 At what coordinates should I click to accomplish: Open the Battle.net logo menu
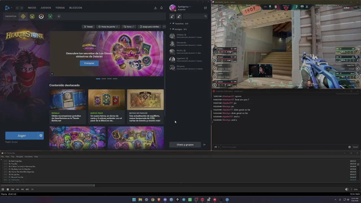pyautogui.click(x=8, y=8)
